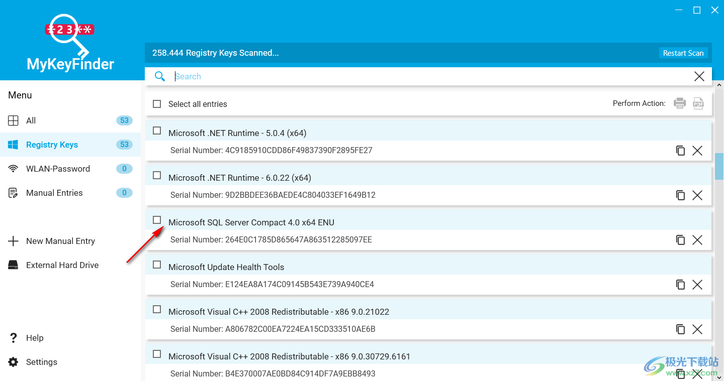The image size is (724, 381).
Task: Open the Settings page
Action: coord(70,362)
